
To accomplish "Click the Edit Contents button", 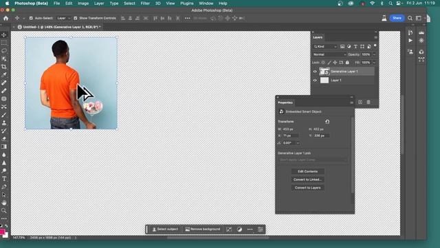I will pyautogui.click(x=308, y=172).
